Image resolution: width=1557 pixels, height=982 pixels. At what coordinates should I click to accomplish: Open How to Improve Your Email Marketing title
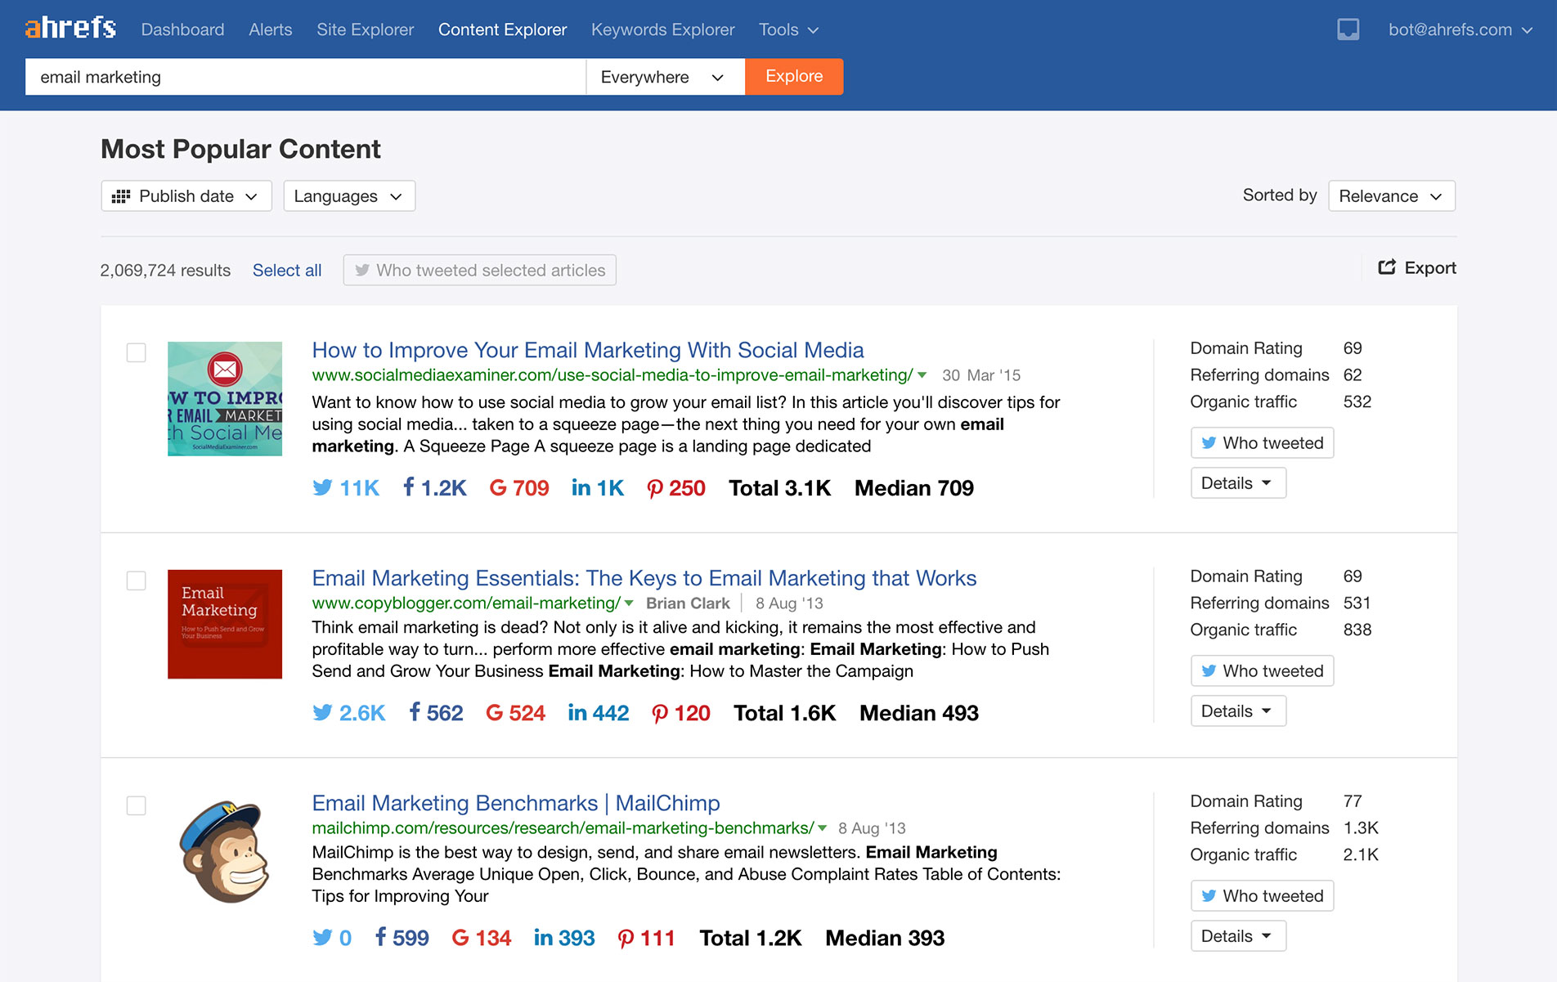[588, 350]
